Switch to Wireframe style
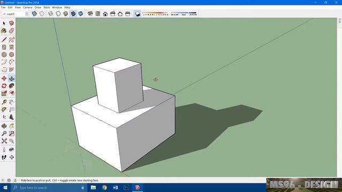The width and height of the screenshot is (342, 192). tap(51, 14)
